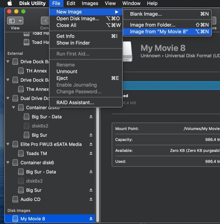
Task: Select the Audio CD in sidebar
Action: tap(30, 199)
